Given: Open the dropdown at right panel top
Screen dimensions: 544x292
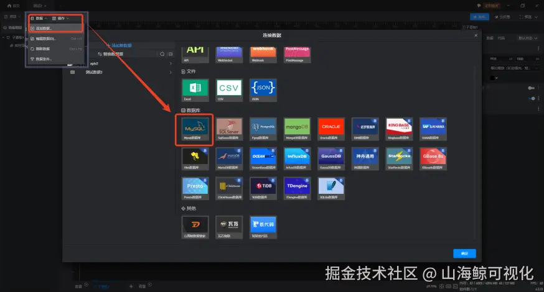Looking at the screenshot, I should [528, 38].
